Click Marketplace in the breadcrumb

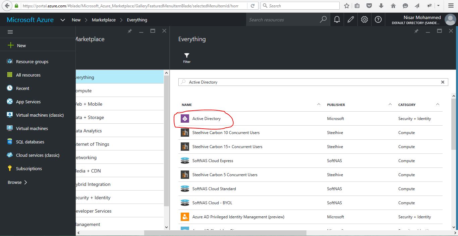click(104, 20)
